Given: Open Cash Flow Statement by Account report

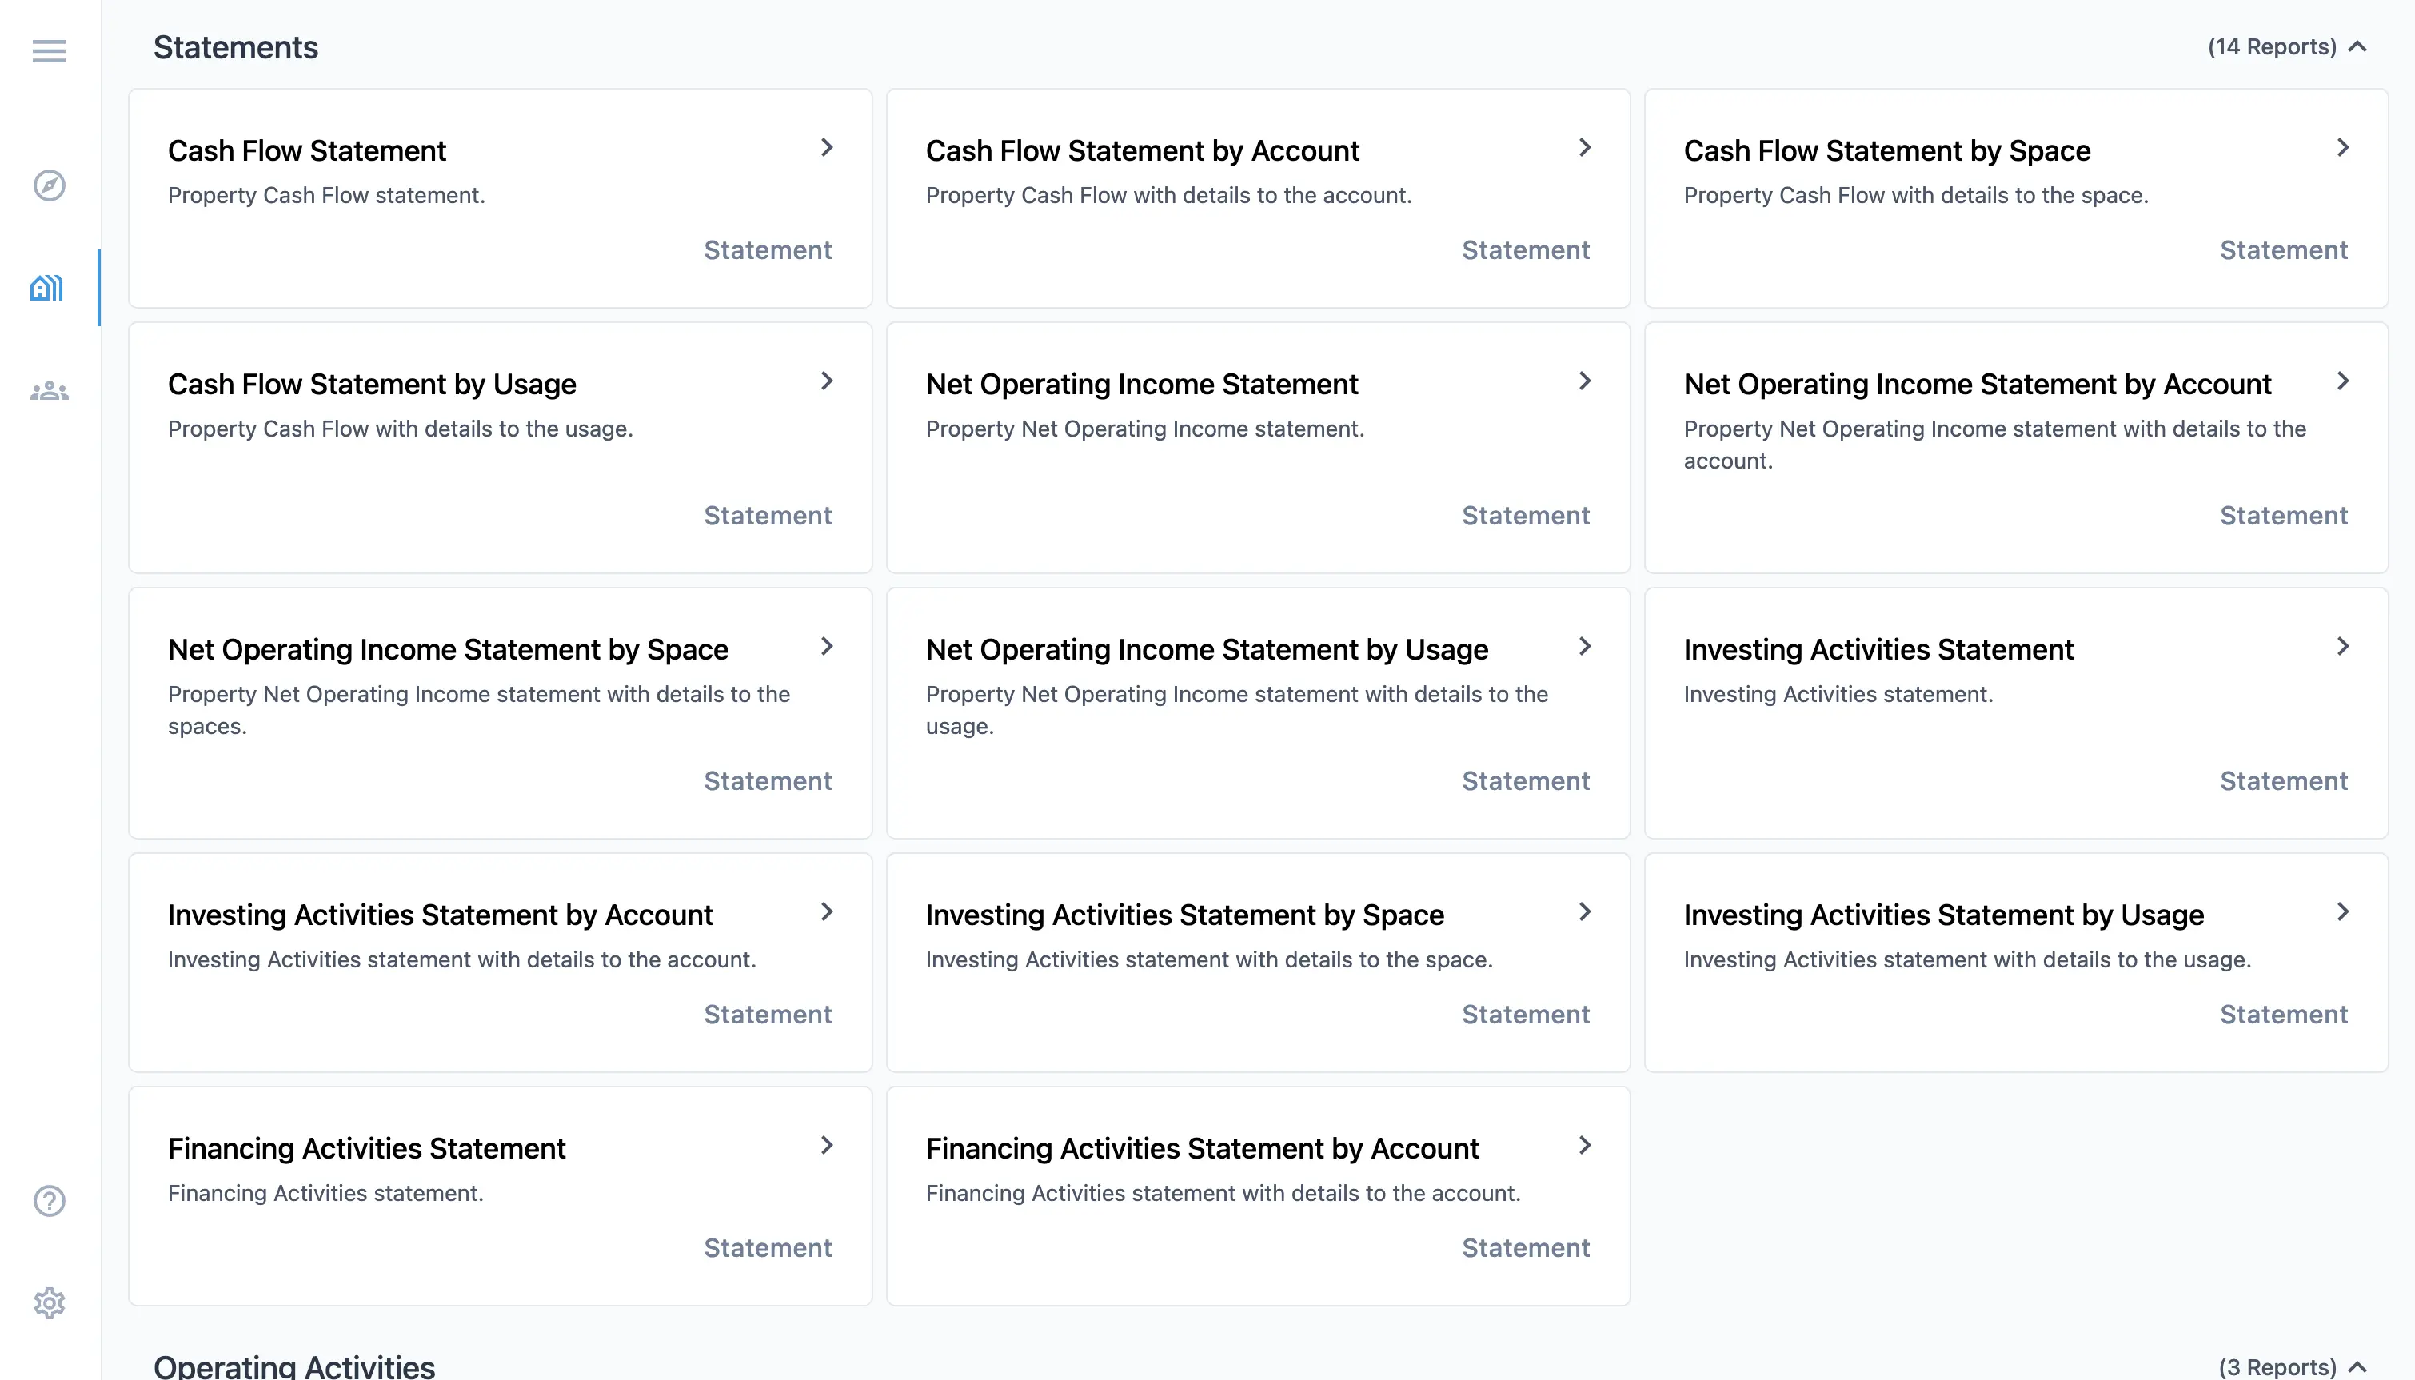Looking at the screenshot, I should [1142, 150].
